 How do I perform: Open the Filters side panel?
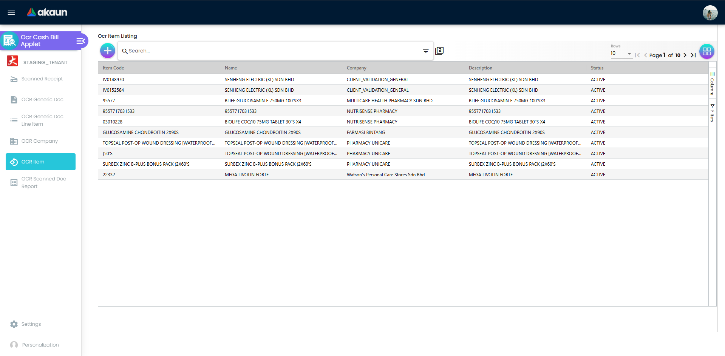point(712,113)
